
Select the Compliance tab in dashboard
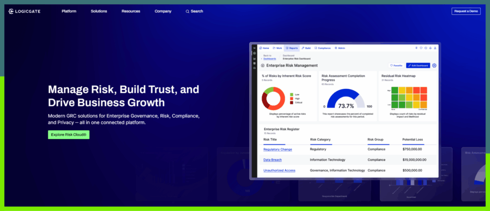[x=323, y=48]
